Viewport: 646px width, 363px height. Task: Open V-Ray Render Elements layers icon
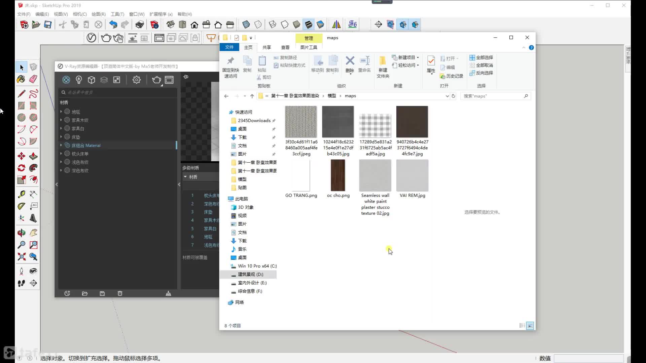pos(104,80)
